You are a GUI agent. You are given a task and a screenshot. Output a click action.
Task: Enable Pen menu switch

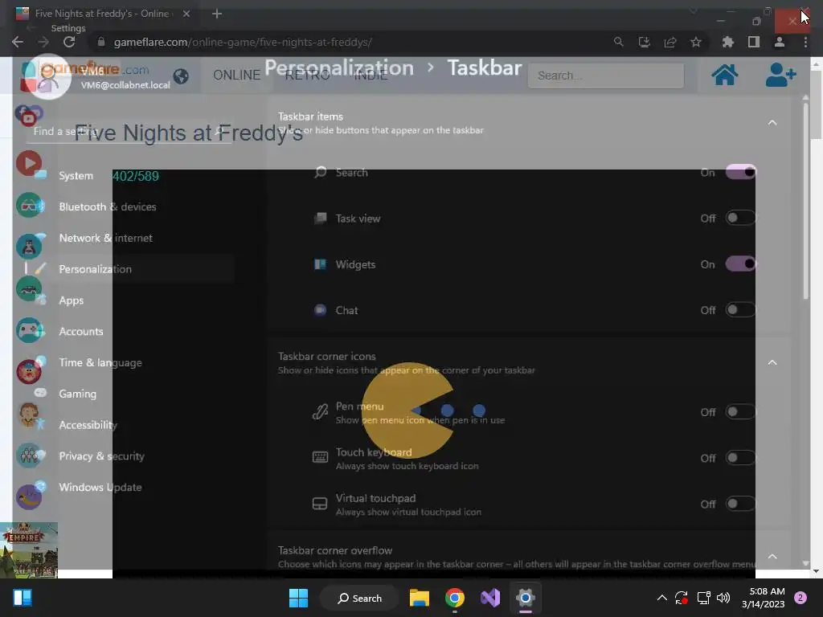740,412
